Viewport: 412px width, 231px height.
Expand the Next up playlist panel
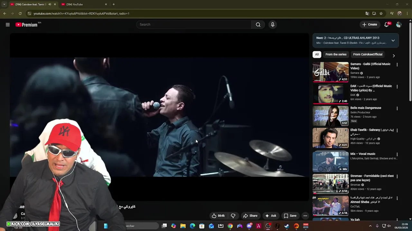click(393, 40)
